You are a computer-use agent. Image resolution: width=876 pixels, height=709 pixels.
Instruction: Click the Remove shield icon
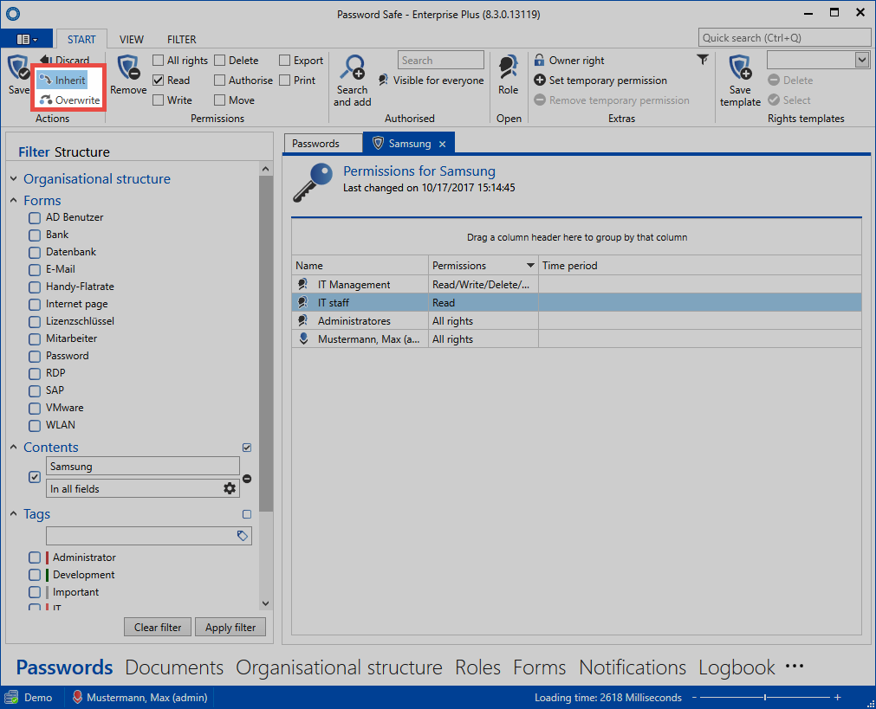click(128, 68)
